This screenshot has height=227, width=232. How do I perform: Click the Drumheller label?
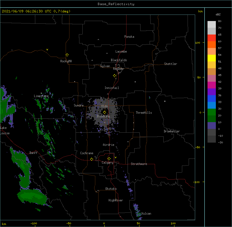click(172, 131)
